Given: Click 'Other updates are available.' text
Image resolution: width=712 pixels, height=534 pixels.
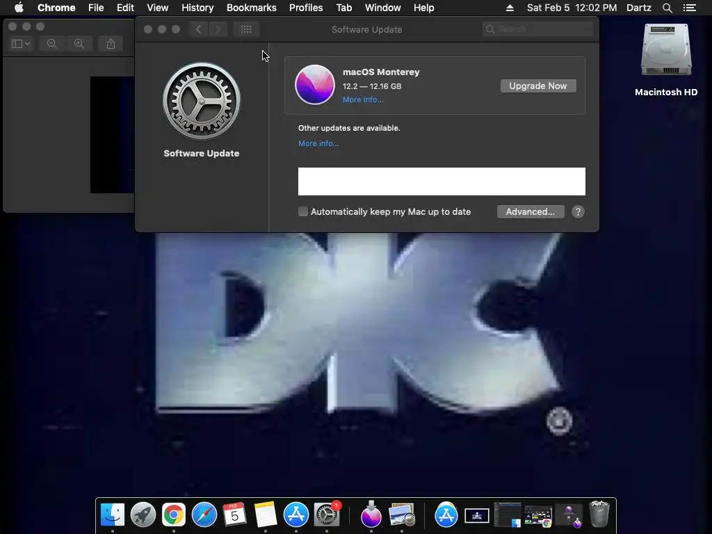Looking at the screenshot, I should (x=349, y=128).
